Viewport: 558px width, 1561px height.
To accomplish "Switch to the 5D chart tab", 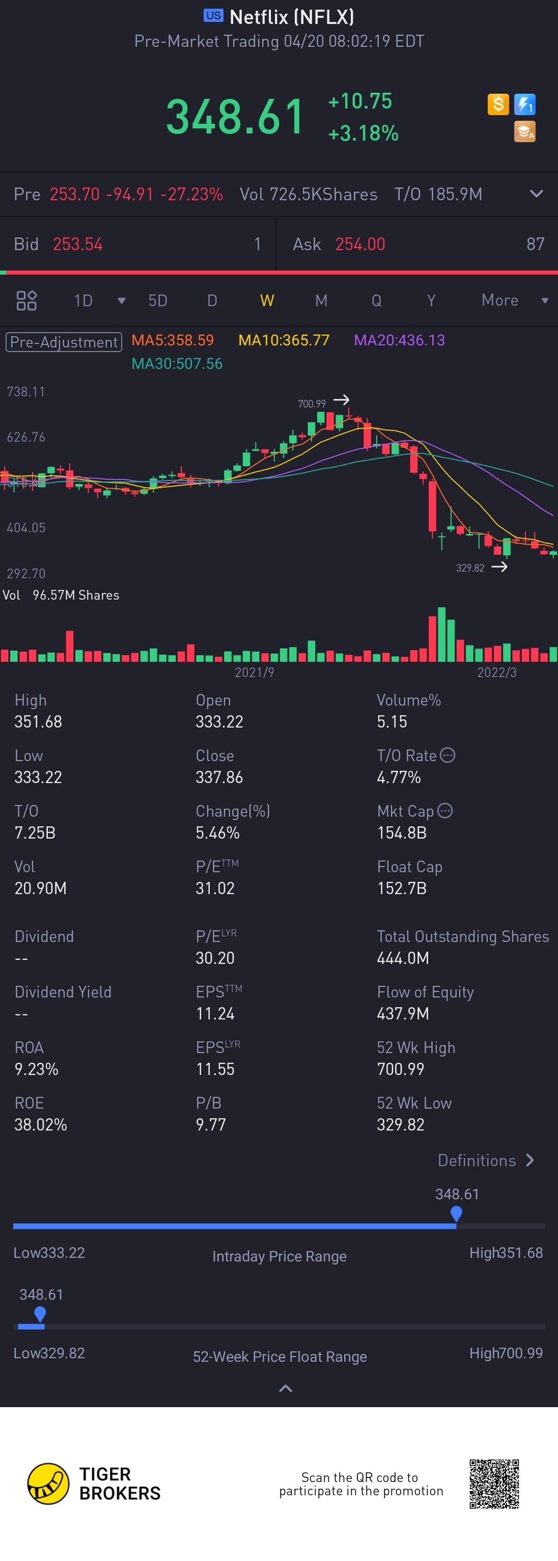I will point(157,301).
